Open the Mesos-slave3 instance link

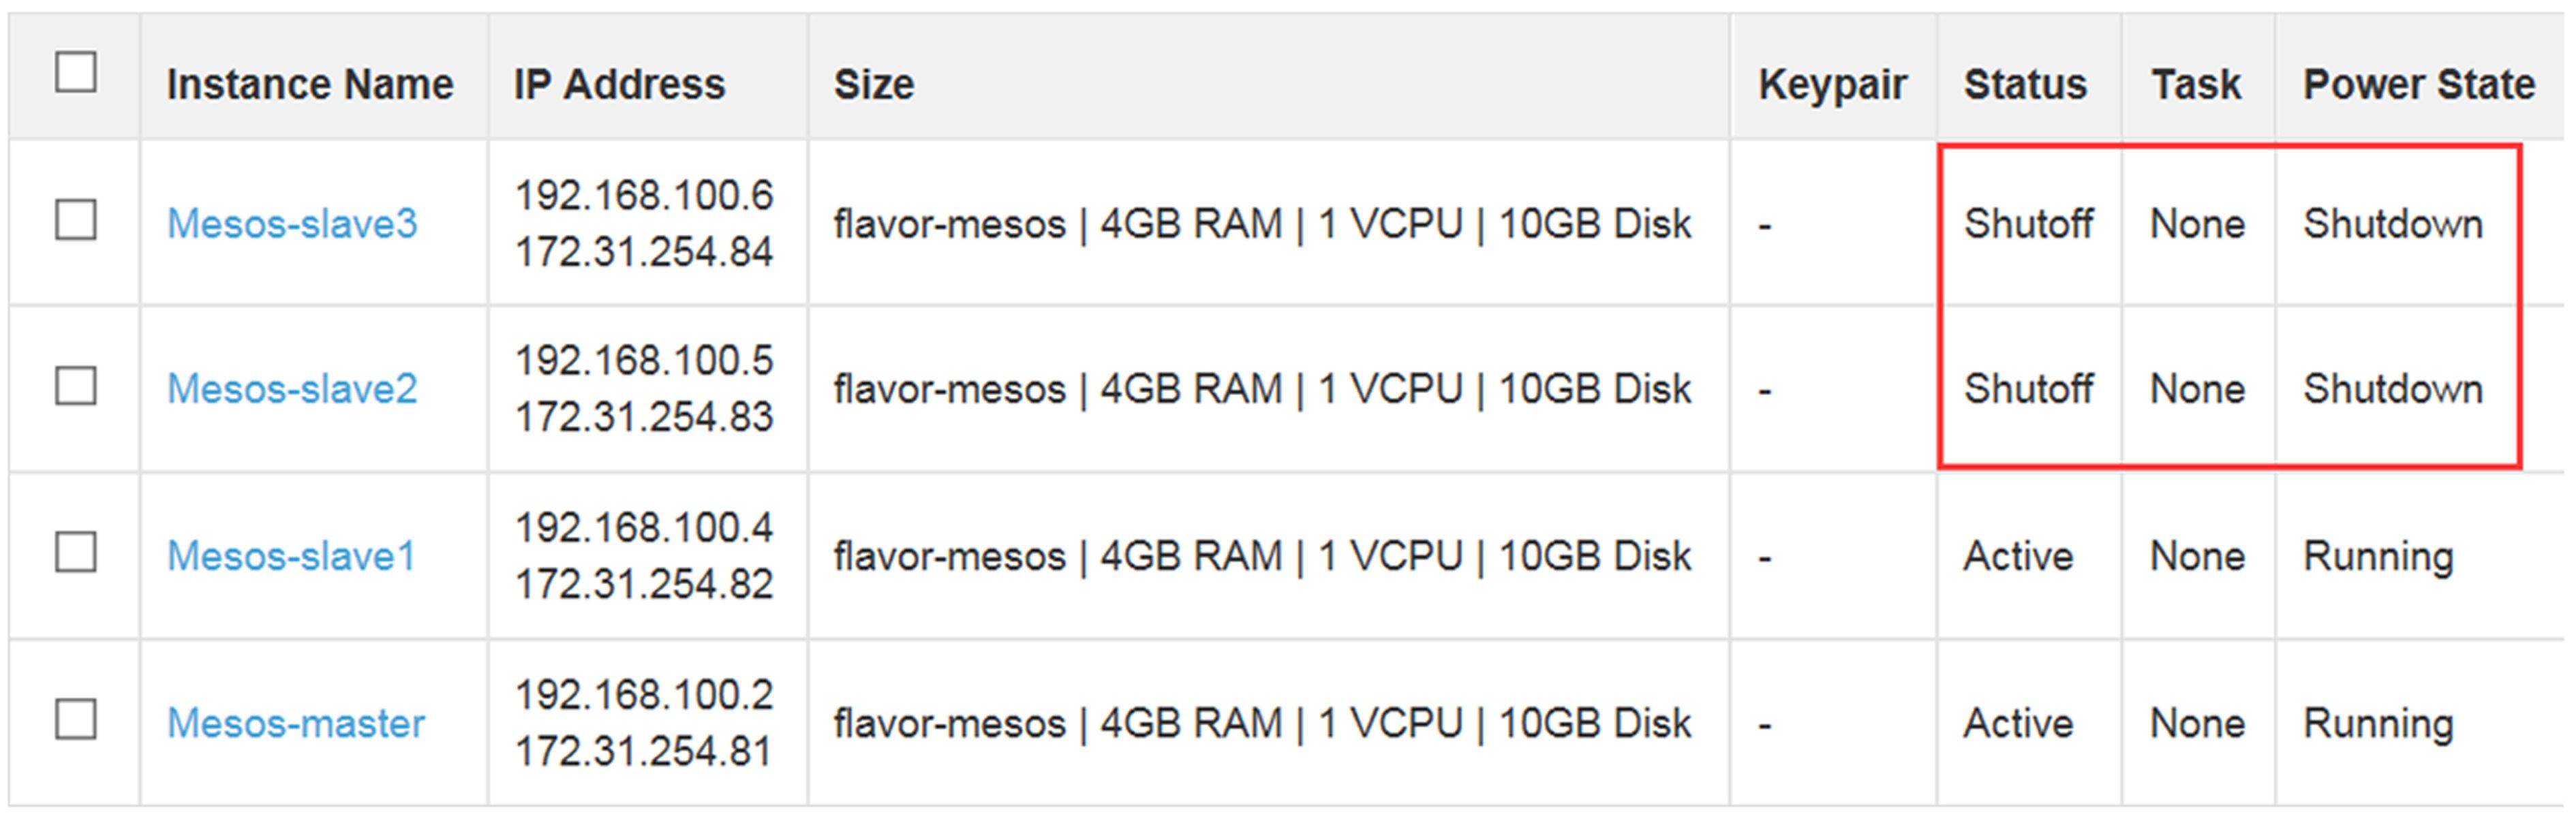point(292,224)
